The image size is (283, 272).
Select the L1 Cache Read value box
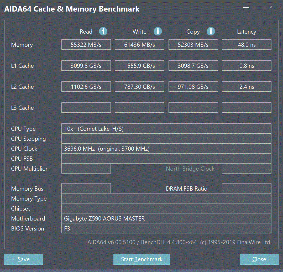(86, 66)
